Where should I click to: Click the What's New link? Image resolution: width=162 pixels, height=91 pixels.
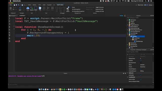(x=140, y=5)
